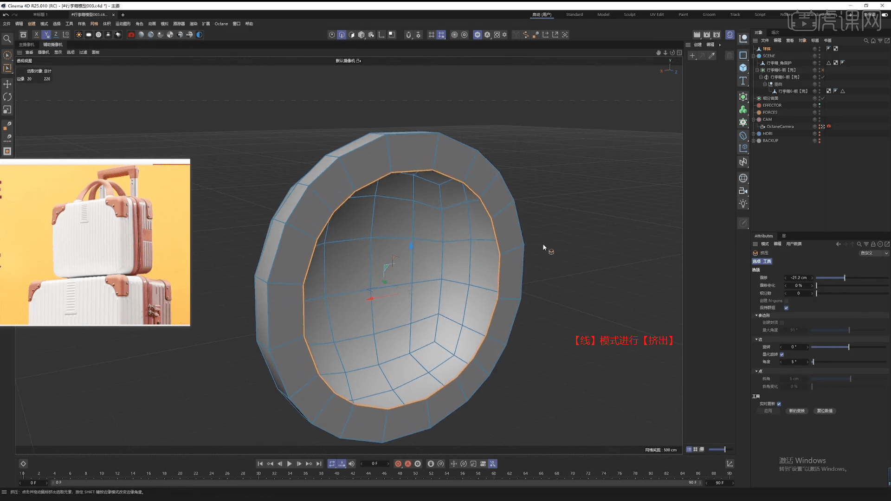This screenshot has width=891, height=501.
Task: Open the Octane menu
Action: [x=221, y=24]
